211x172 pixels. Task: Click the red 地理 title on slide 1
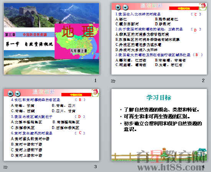click(x=78, y=31)
